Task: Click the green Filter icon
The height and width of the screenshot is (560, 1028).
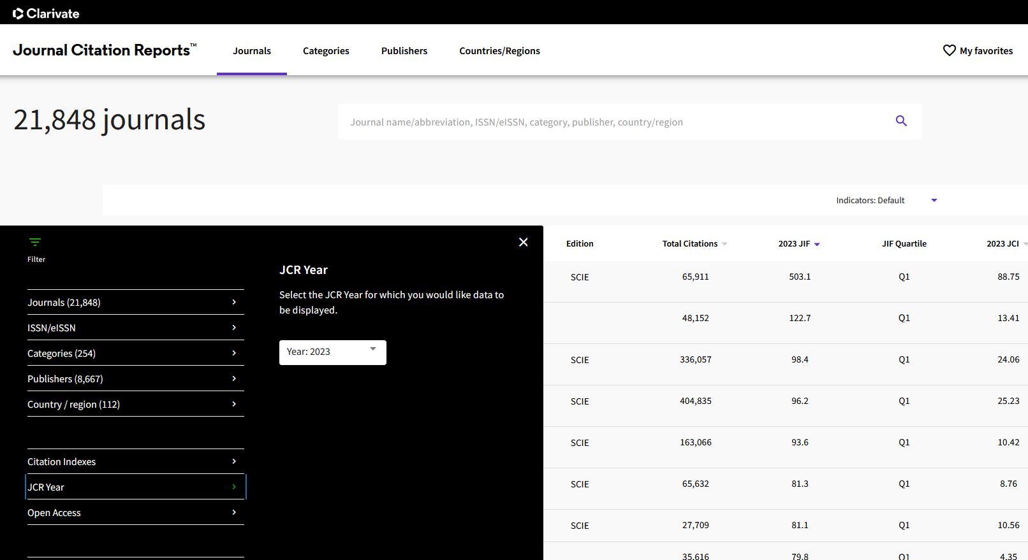Action: [35, 242]
